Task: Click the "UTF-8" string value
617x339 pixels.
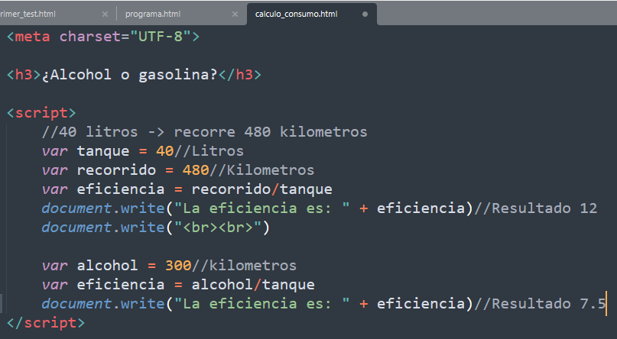Action: [x=161, y=37]
